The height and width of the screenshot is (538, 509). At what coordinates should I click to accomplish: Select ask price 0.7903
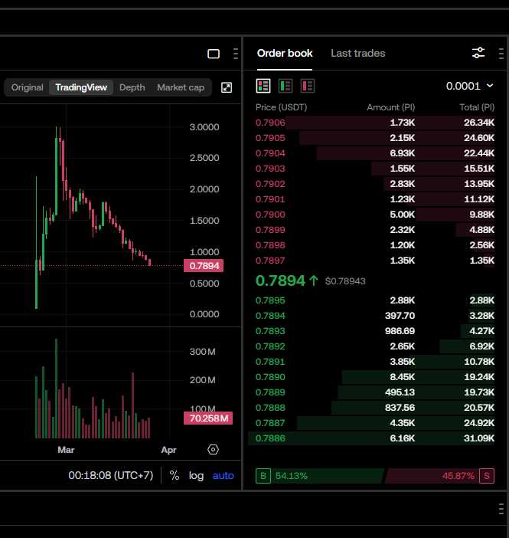tap(270, 169)
